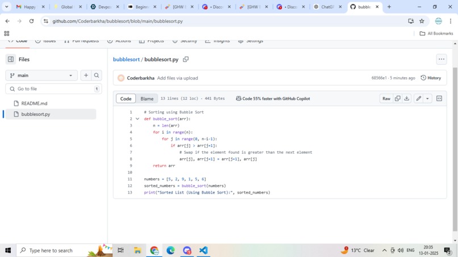Open Task View on taskbar
The width and height of the screenshot is (458, 257).
[120, 250]
